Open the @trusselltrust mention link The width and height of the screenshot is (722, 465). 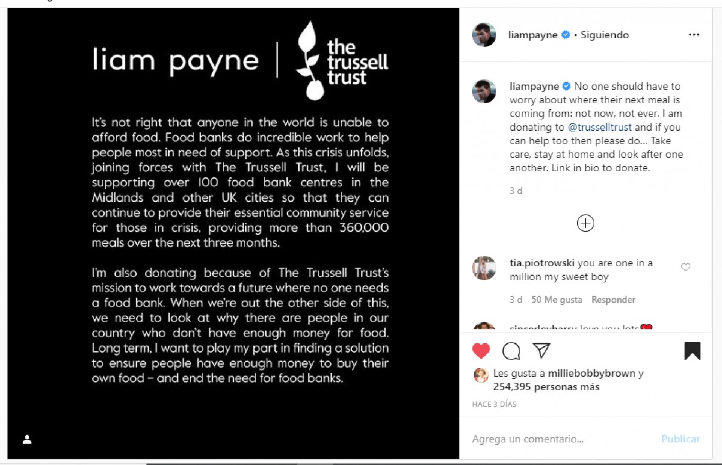[600, 127]
